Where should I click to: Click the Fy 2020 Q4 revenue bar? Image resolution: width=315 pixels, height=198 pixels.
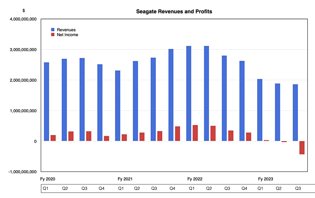(100, 103)
